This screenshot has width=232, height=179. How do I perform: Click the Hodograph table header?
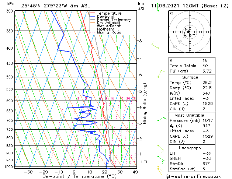[x=190, y=148]
